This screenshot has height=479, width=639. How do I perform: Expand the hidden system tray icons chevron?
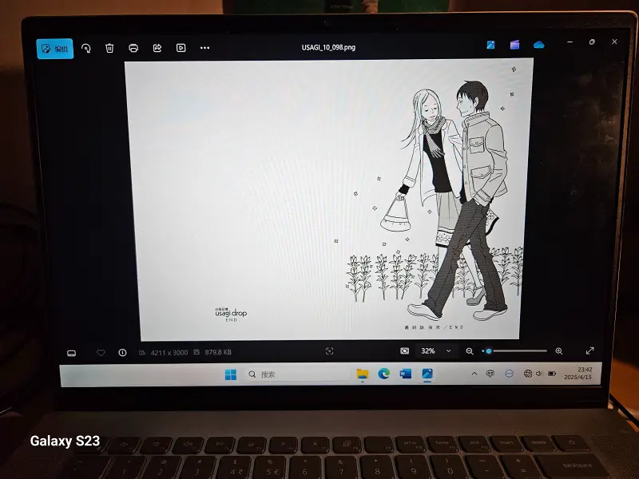coord(474,374)
